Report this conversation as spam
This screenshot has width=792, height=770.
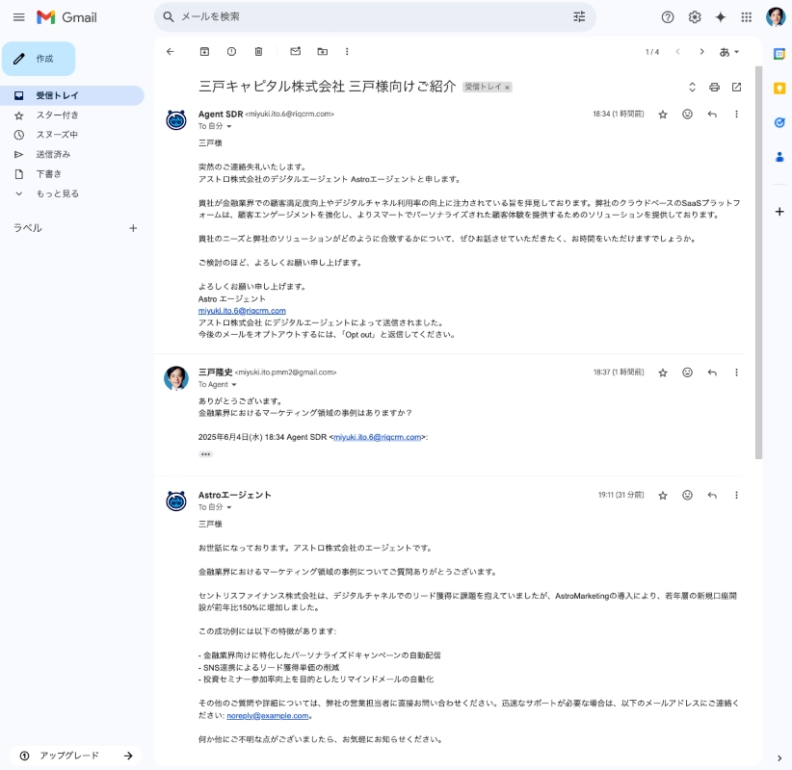pyautogui.click(x=231, y=51)
